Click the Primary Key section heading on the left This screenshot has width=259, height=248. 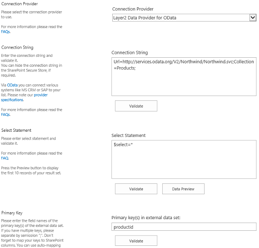click(12, 213)
